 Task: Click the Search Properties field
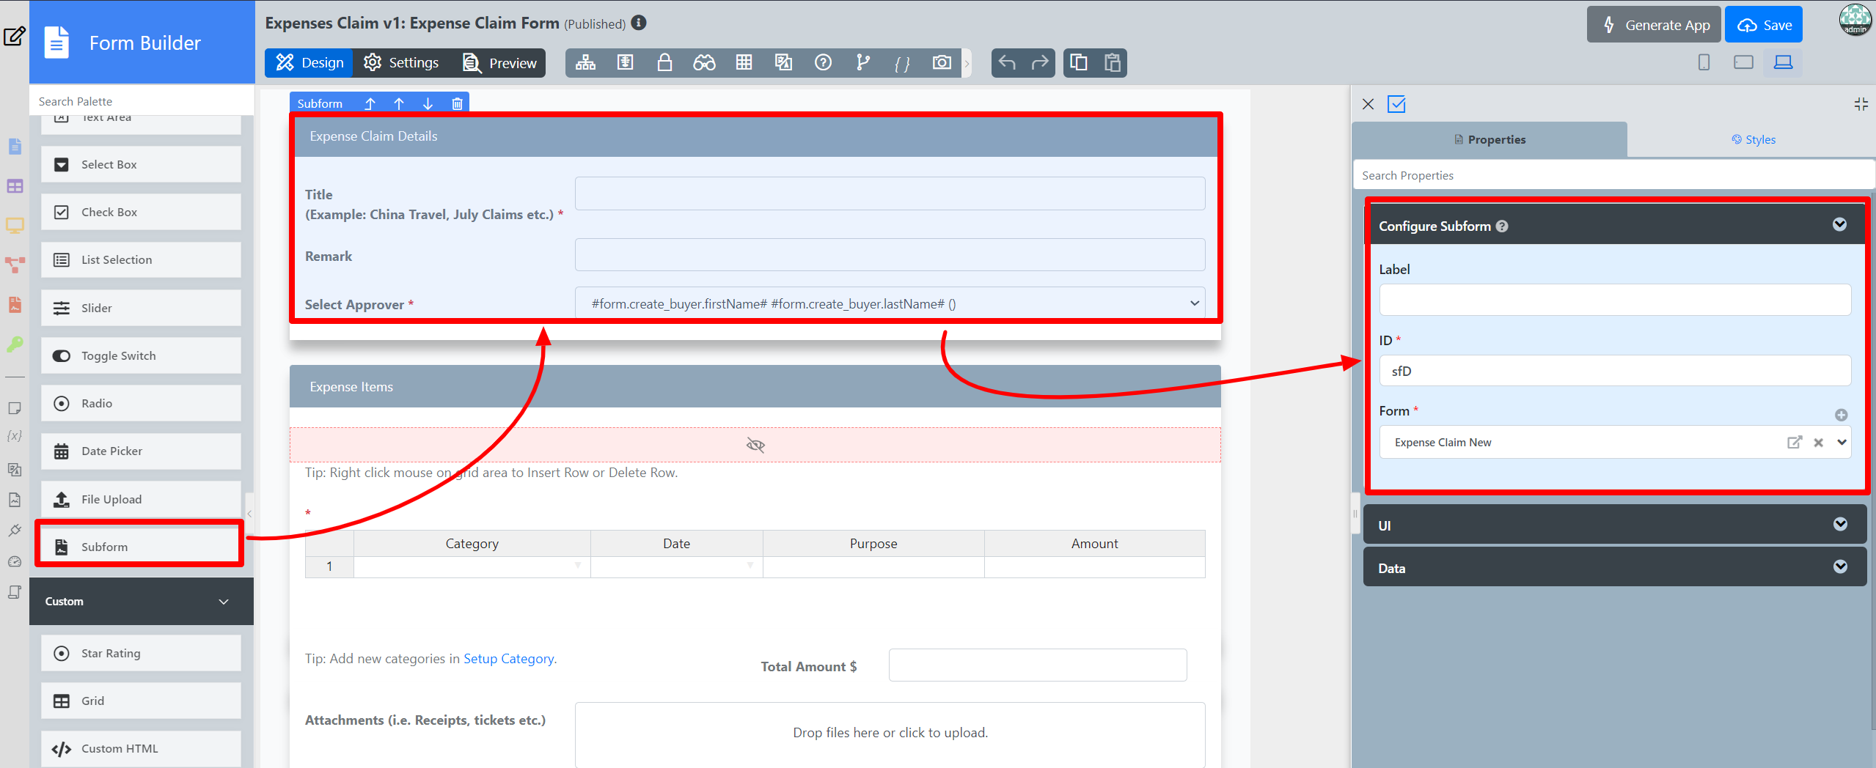(1613, 175)
